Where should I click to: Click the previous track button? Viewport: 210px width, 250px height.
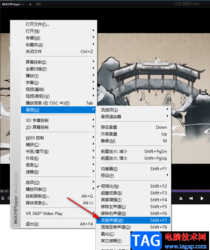point(191,198)
